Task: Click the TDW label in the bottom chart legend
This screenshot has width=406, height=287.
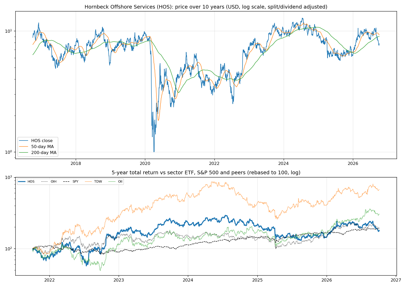Action: (x=98, y=182)
